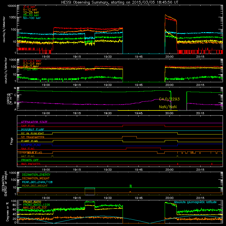Select the 12-25 keV legend label
226x226 pixels.
[31, 12]
